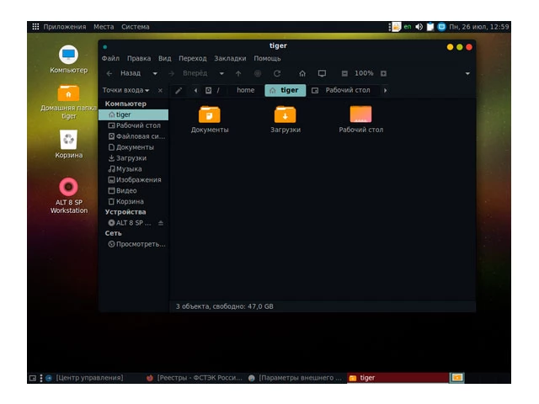Open the view mode dropdown at toolbar right

[467, 73]
